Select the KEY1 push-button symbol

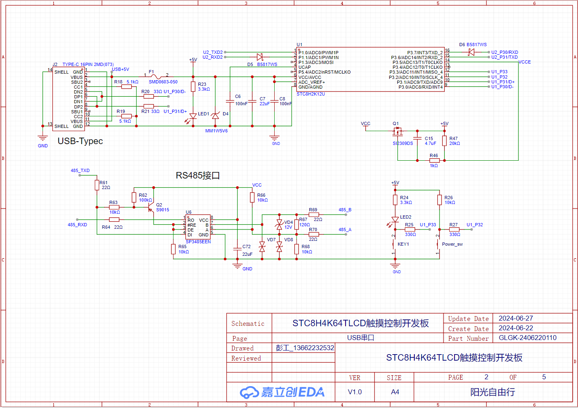(x=395, y=244)
